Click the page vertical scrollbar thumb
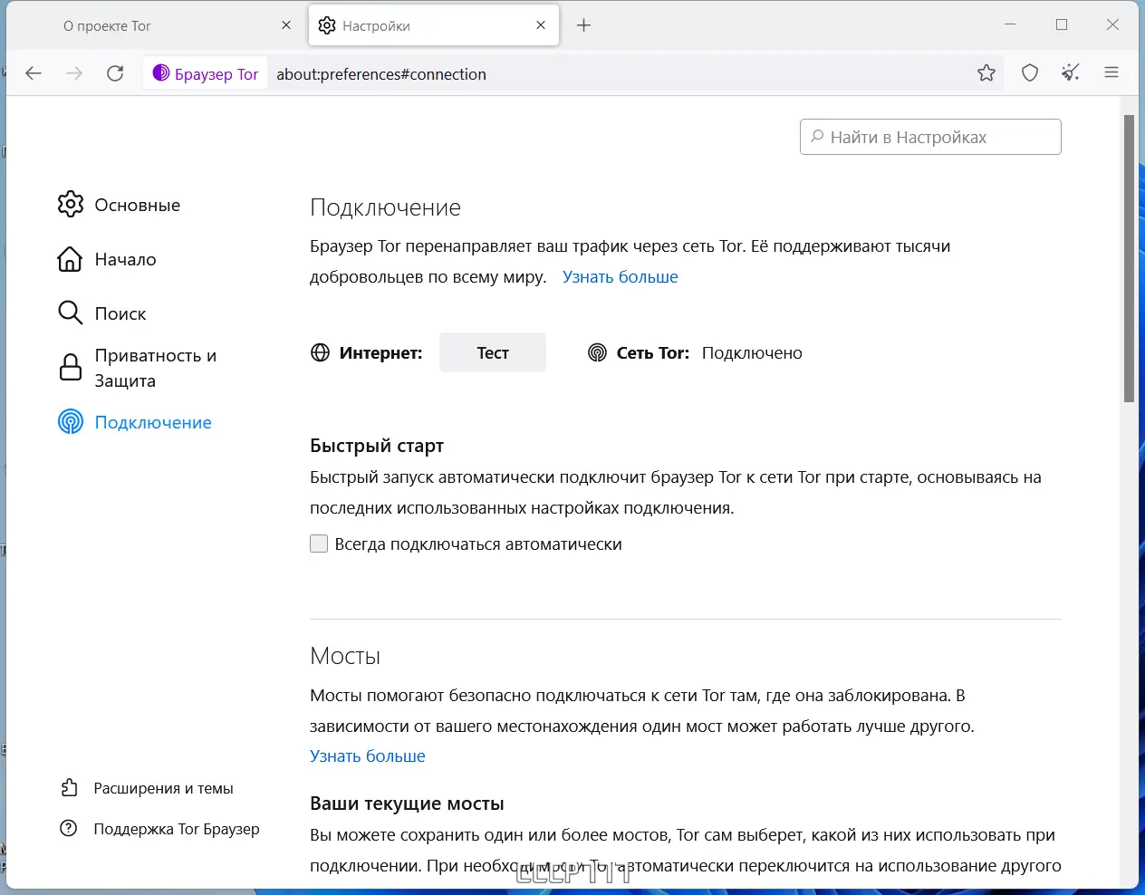The height and width of the screenshot is (895, 1145). (x=1129, y=258)
